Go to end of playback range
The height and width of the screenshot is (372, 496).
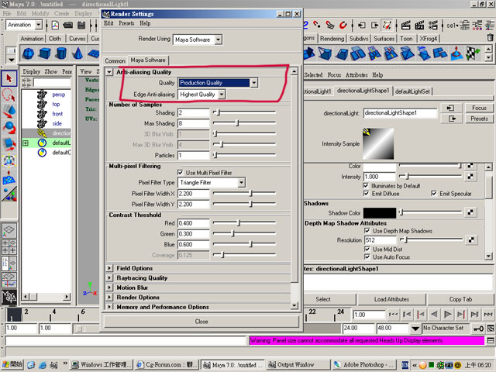click(x=489, y=315)
